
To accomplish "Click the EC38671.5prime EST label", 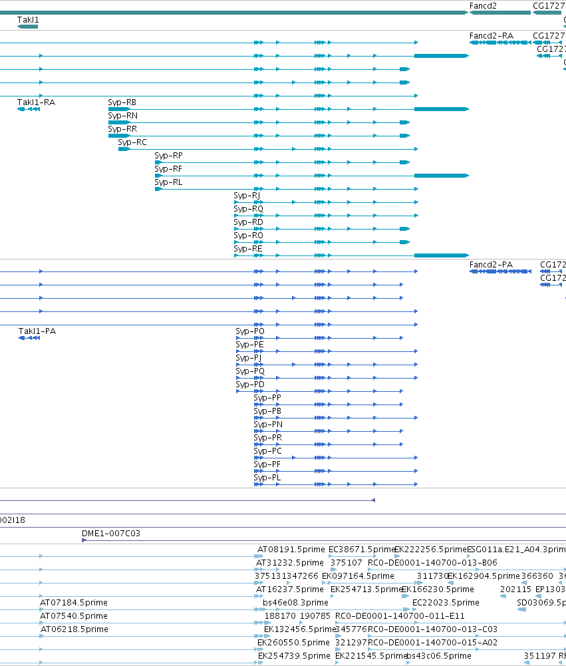I will pyautogui.click(x=362, y=550).
